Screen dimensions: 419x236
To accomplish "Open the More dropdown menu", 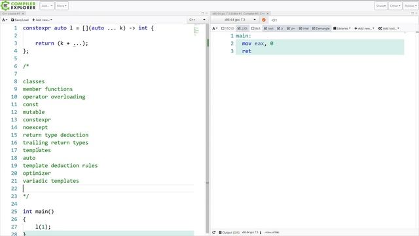I will pos(62,6).
